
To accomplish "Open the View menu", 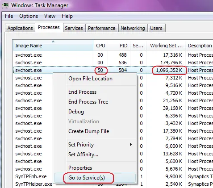I will pyautogui.click(x=50, y=16).
